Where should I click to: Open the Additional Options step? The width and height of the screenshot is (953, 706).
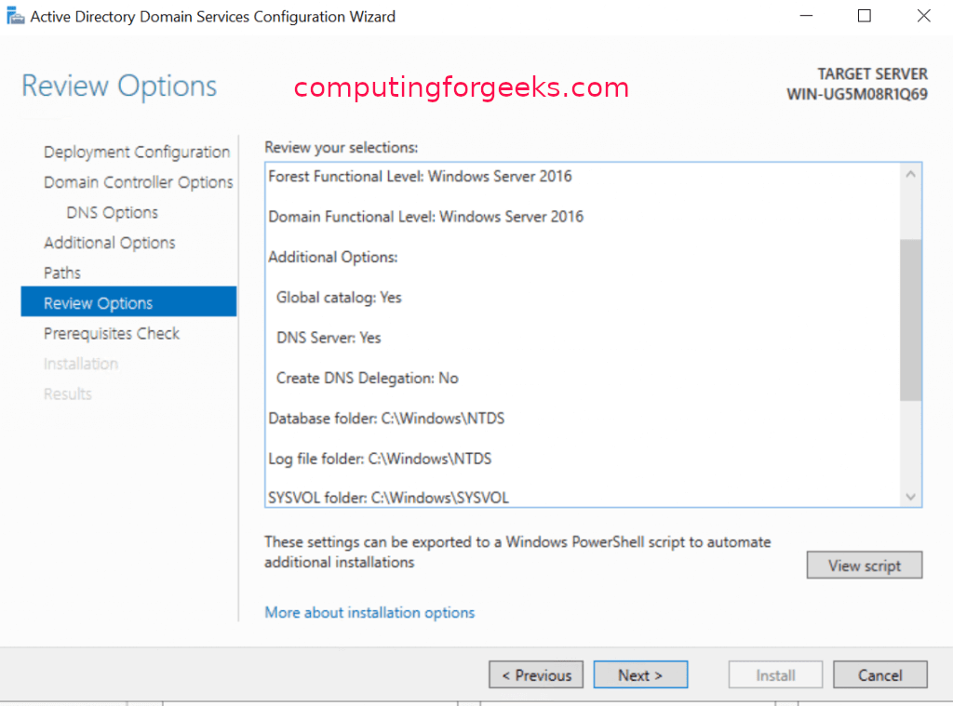coord(109,243)
